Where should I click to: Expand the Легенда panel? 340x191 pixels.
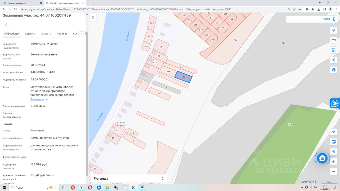pyautogui.click(x=129, y=179)
